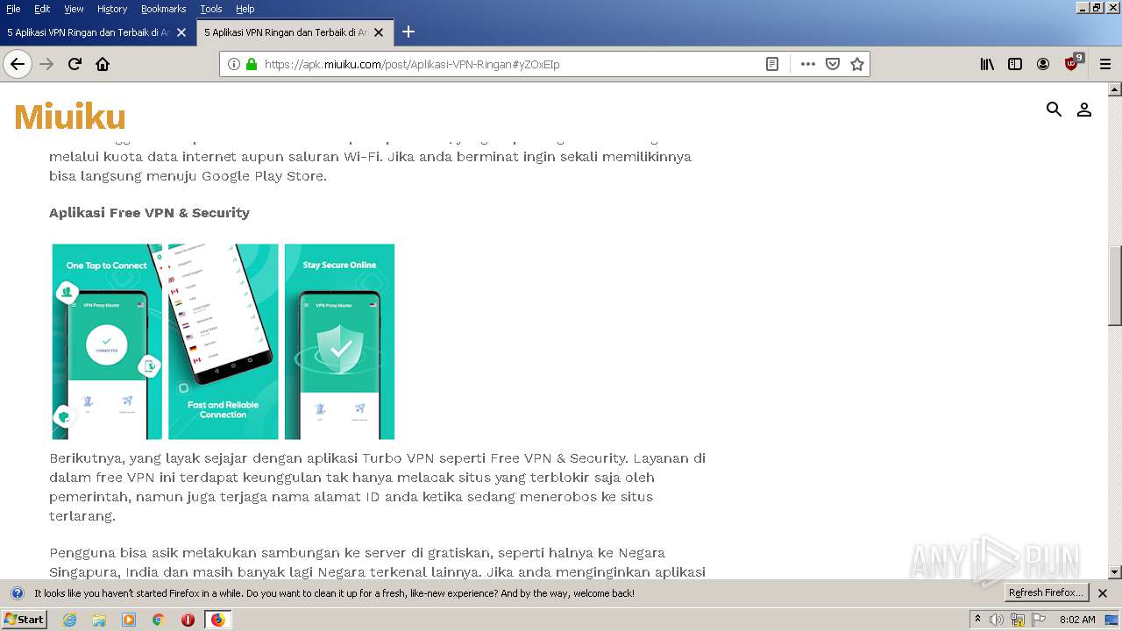Click the green padlock security icon
The width and height of the screenshot is (1122, 631).
point(252,64)
